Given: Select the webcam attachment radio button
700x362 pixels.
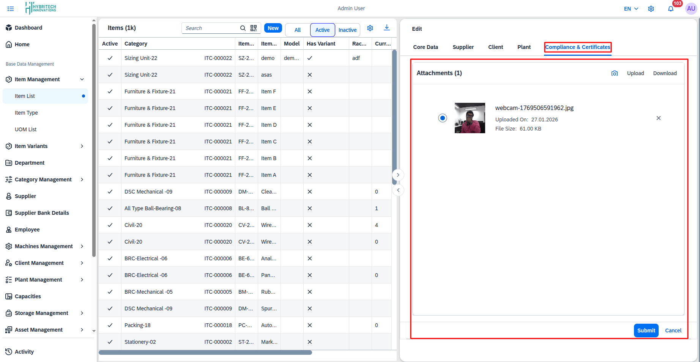Looking at the screenshot, I should click(x=442, y=118).
